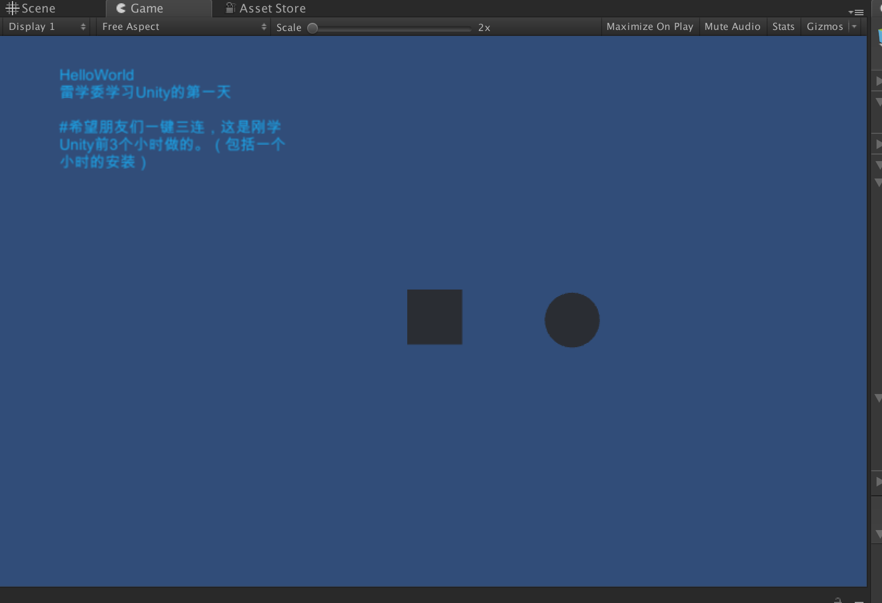Open the Display 1 dropdown
This screenshot has height=603, width=882.
point(46,27)
